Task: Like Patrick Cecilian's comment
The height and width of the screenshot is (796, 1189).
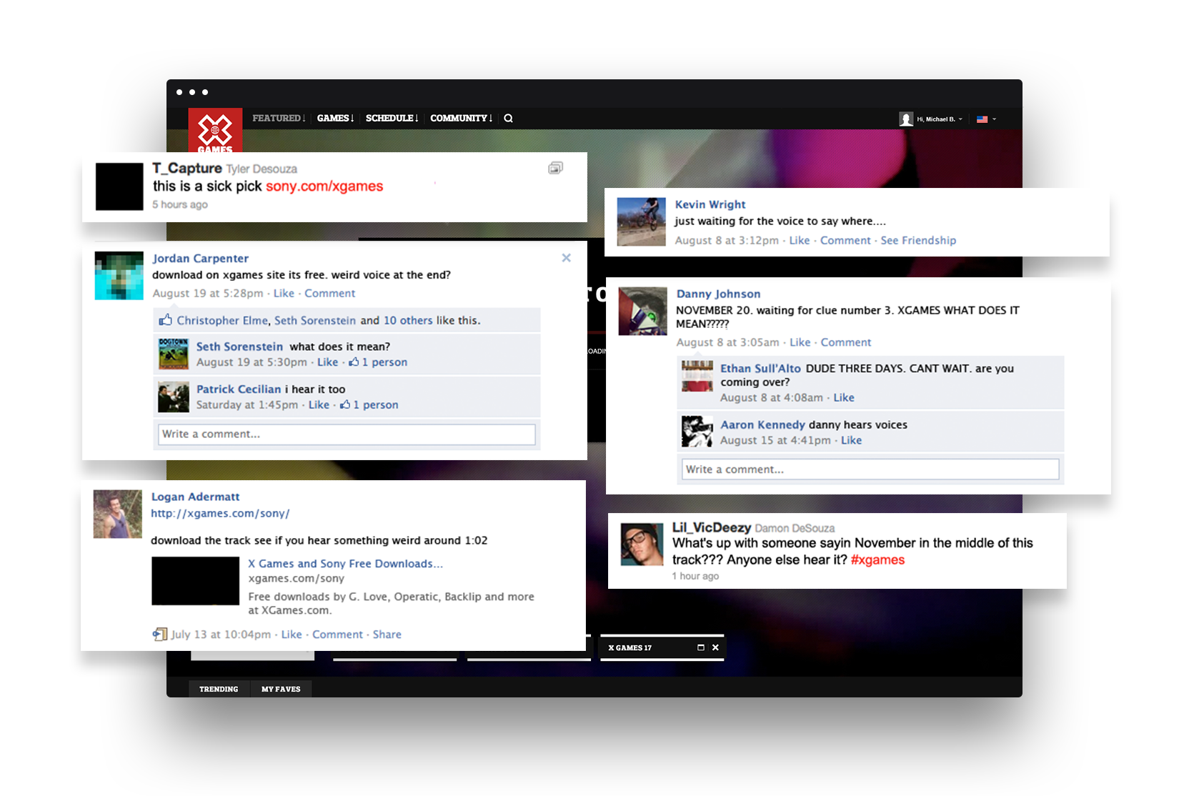Action: 319,404
